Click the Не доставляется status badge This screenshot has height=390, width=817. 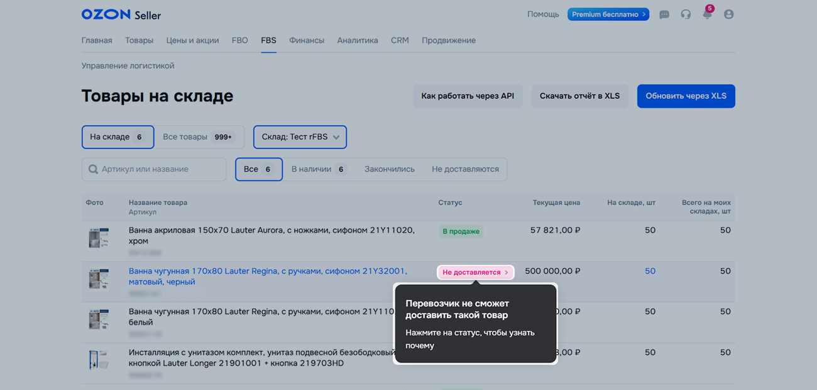(475, 272)
